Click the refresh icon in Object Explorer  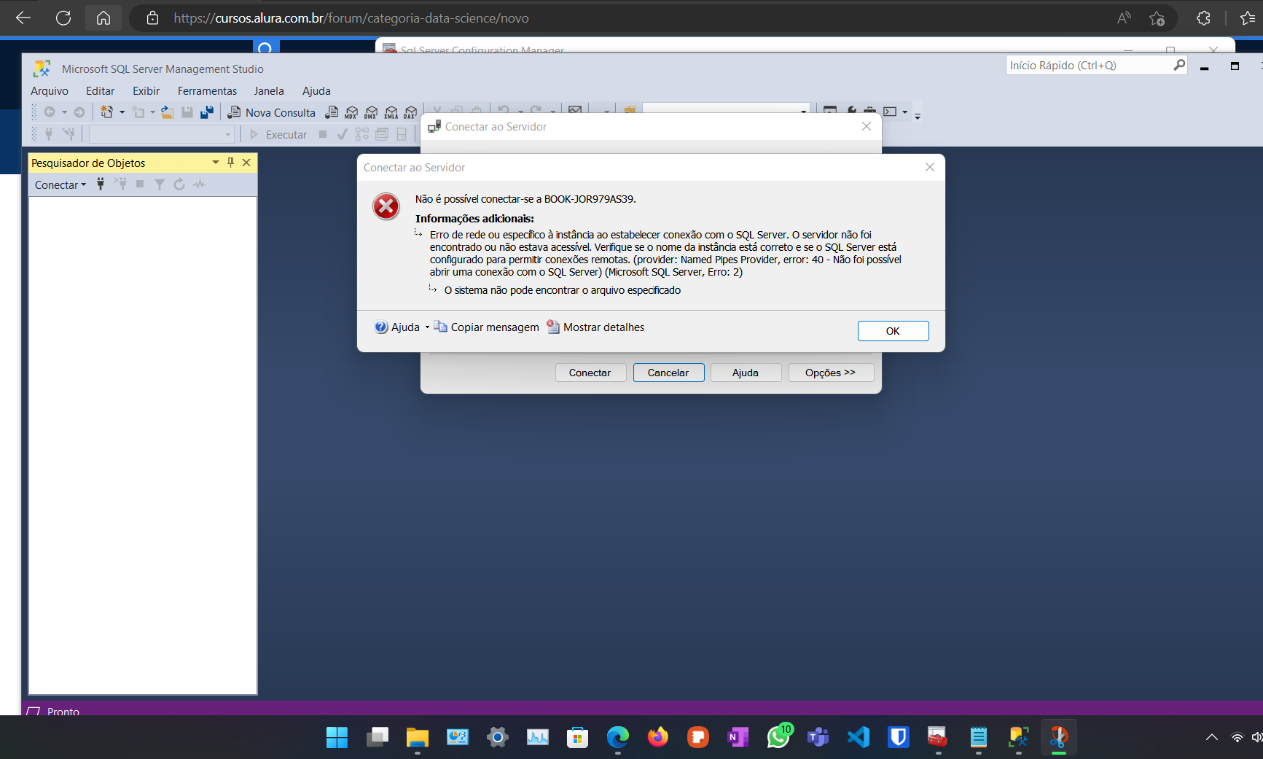pos(179,184)
